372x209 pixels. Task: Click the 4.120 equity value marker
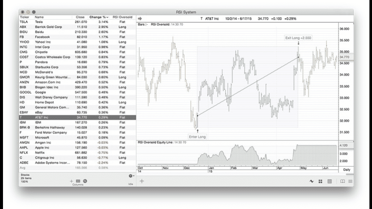click(x=346, y=145)
